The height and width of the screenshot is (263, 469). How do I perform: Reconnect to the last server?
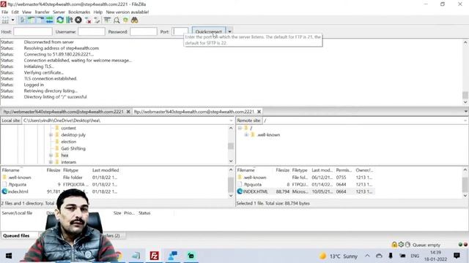(97, 20)
